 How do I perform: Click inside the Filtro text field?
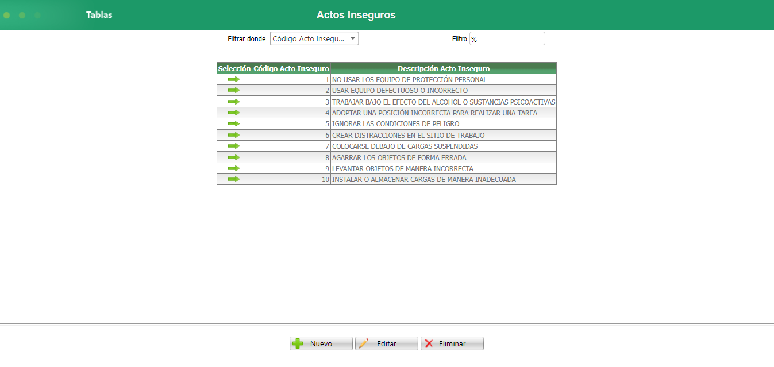tap(507, 38)
